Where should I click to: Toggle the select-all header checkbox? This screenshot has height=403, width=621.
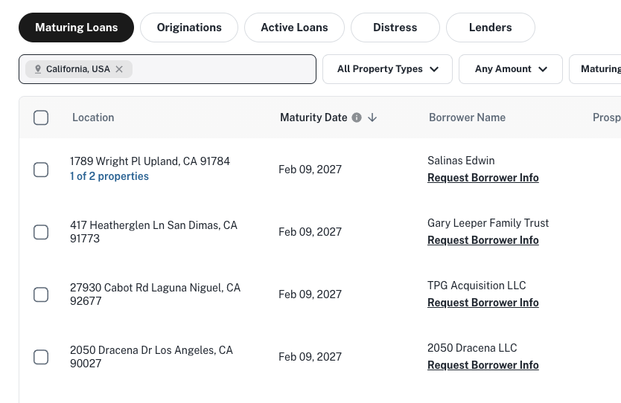coord(41,117)
